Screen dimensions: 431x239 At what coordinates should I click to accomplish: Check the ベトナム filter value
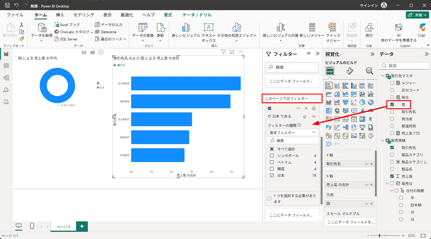272,162
